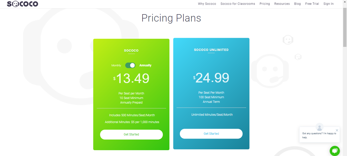The image size is (347, 156).
Task: Visit the Blog link
Action: pos(297,4)
